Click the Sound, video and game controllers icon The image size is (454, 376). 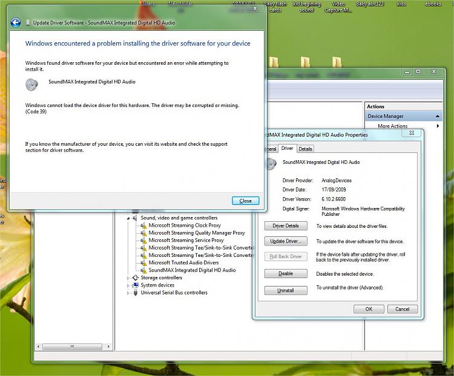(134, 218)
